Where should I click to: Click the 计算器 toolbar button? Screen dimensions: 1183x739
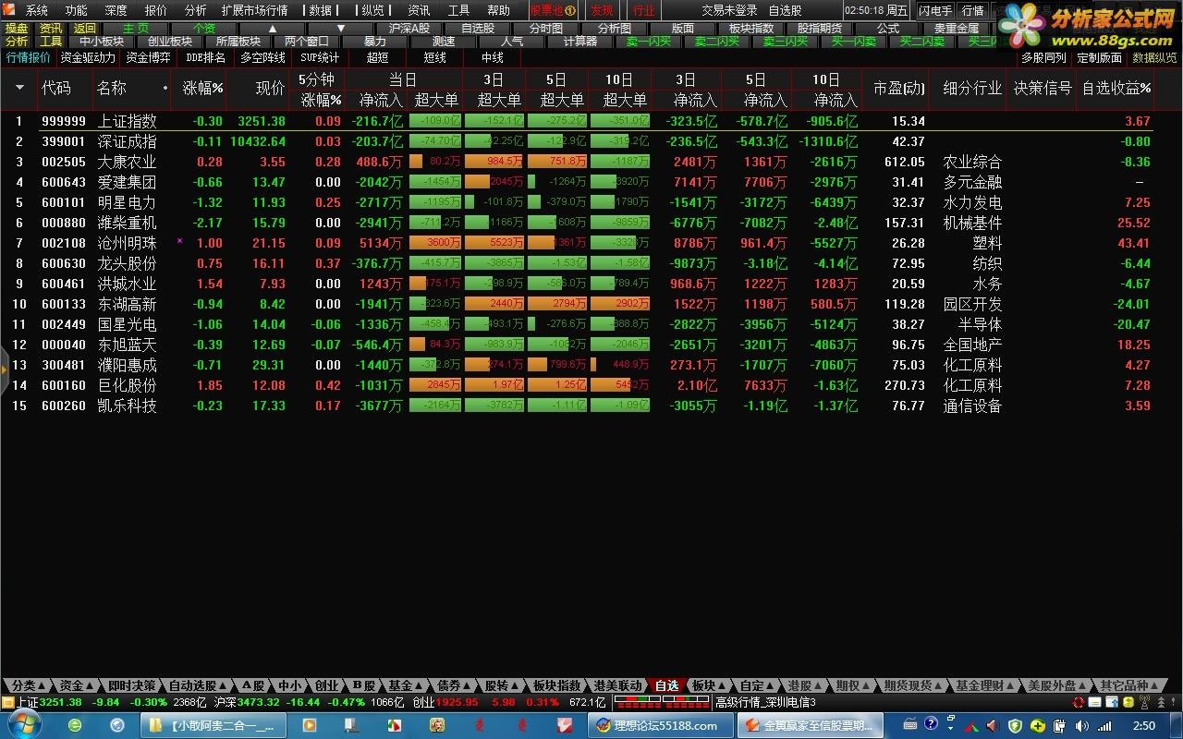point(580,42)
